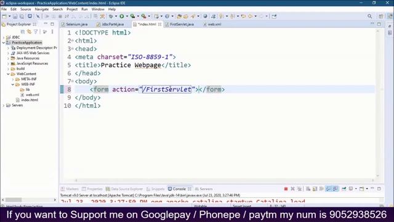
Task: Switch to the FirstServlet.java editor tab
Action: click(x=180, y=25)
